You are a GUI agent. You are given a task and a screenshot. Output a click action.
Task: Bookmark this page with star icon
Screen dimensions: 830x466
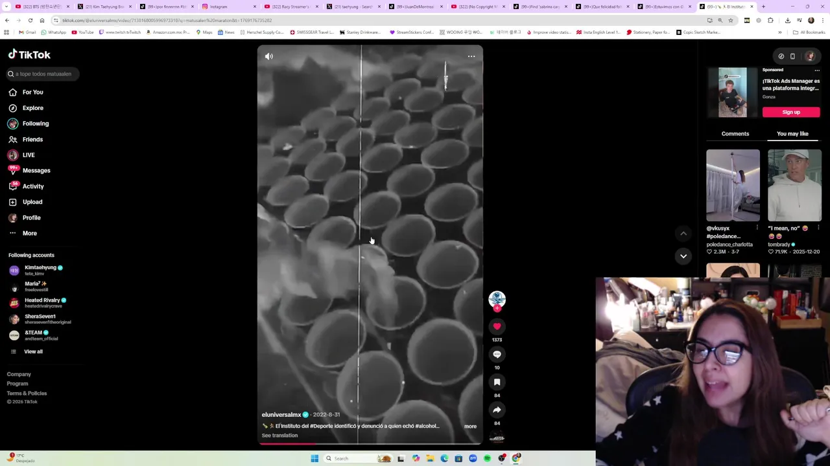(x=731, y=20)
